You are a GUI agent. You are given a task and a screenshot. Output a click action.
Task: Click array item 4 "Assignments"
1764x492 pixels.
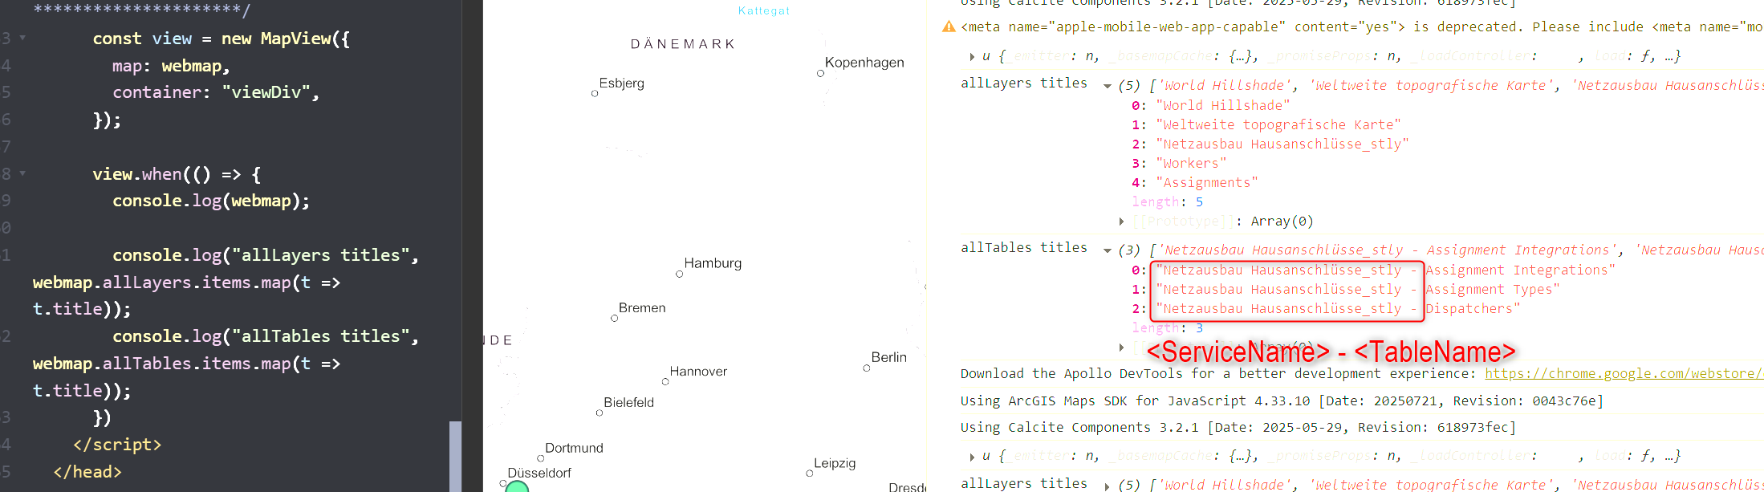(x=1206, y=182)
